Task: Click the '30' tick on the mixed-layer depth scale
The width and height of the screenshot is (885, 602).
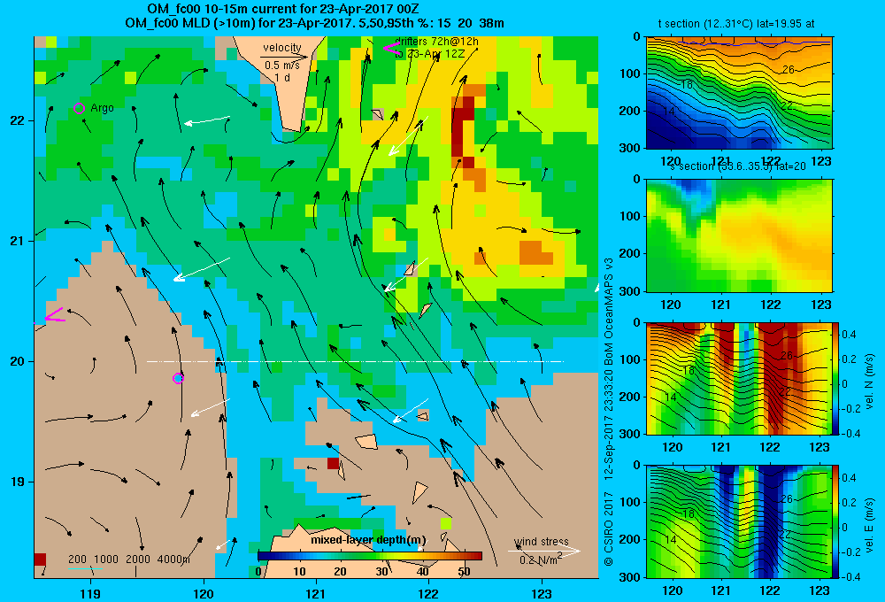Action: [x=382, y=572]
